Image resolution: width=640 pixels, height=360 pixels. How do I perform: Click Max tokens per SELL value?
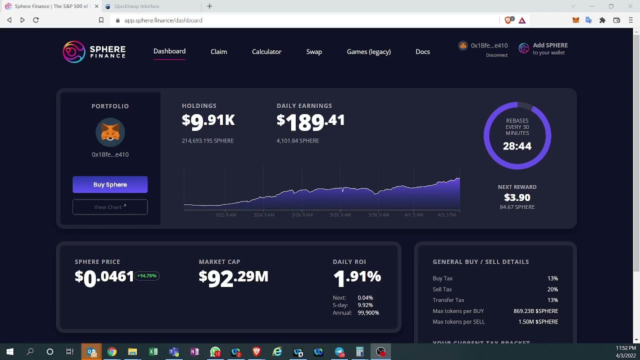click(x=538, y=322)
